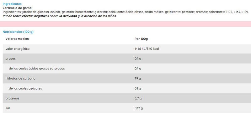The width and height of the screenshot is (251, 116).
Task: Select the Caramelo de goma product name
Action: (18, 8)
